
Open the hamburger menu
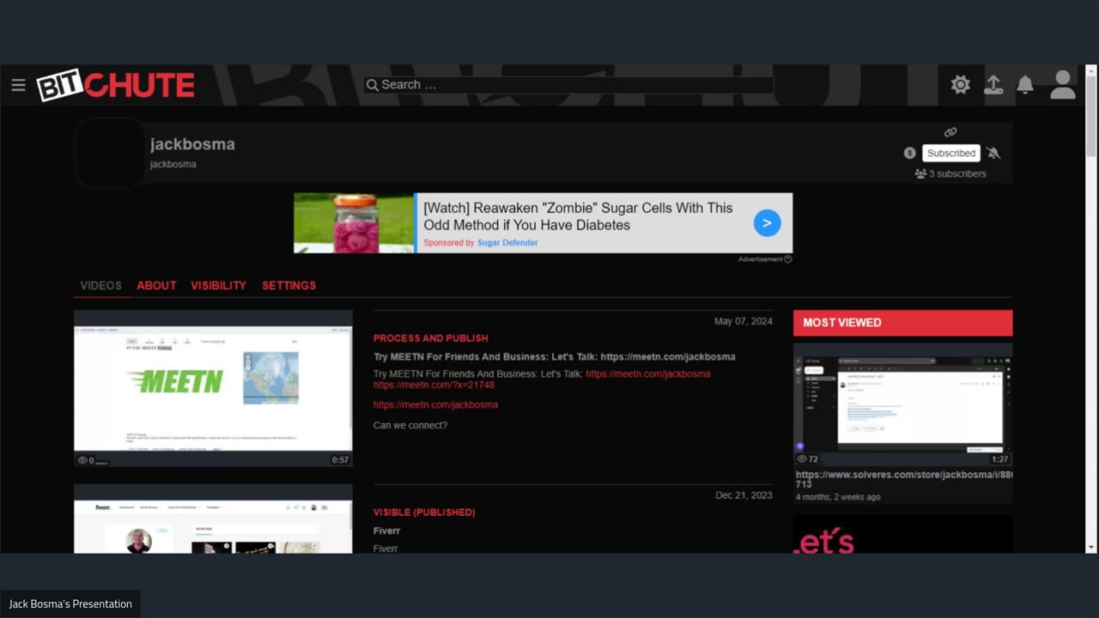point(18,85)
